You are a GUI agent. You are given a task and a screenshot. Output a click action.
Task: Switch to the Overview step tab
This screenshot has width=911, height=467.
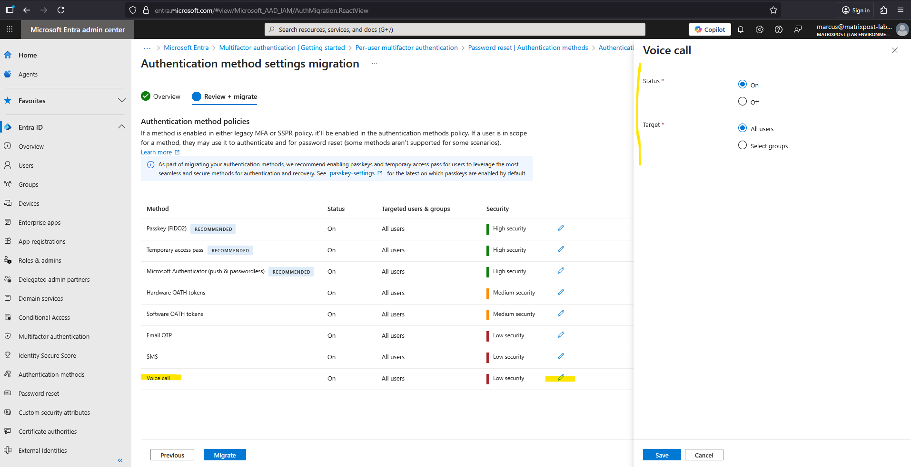tap(161, 96)
